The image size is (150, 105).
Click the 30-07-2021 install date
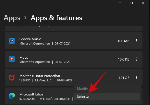click(x=64, y=80)
